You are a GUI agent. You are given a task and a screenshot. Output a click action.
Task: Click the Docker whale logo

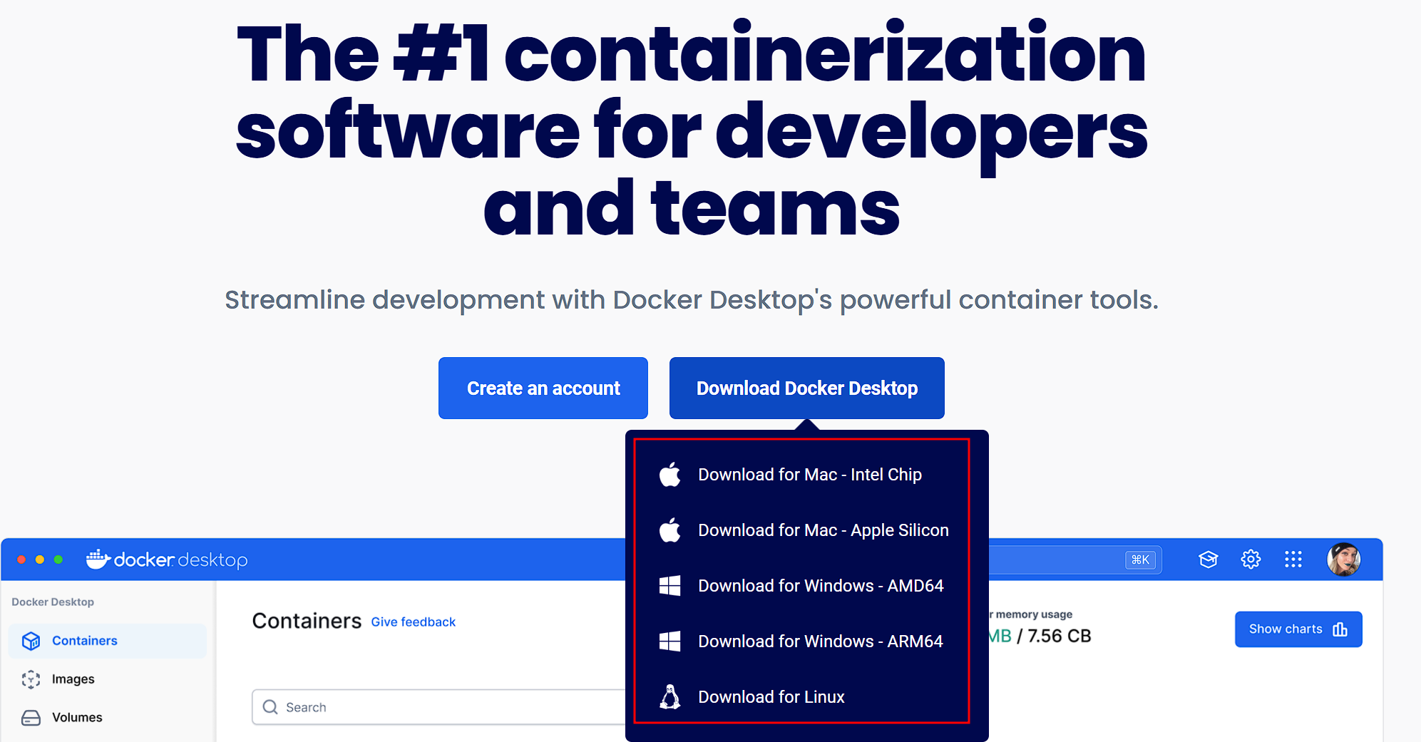click(x=98, y=560)
